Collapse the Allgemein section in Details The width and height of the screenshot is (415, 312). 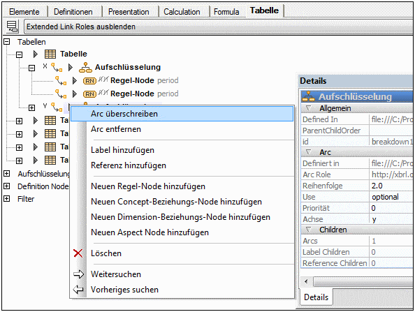(x=308, y=108)
